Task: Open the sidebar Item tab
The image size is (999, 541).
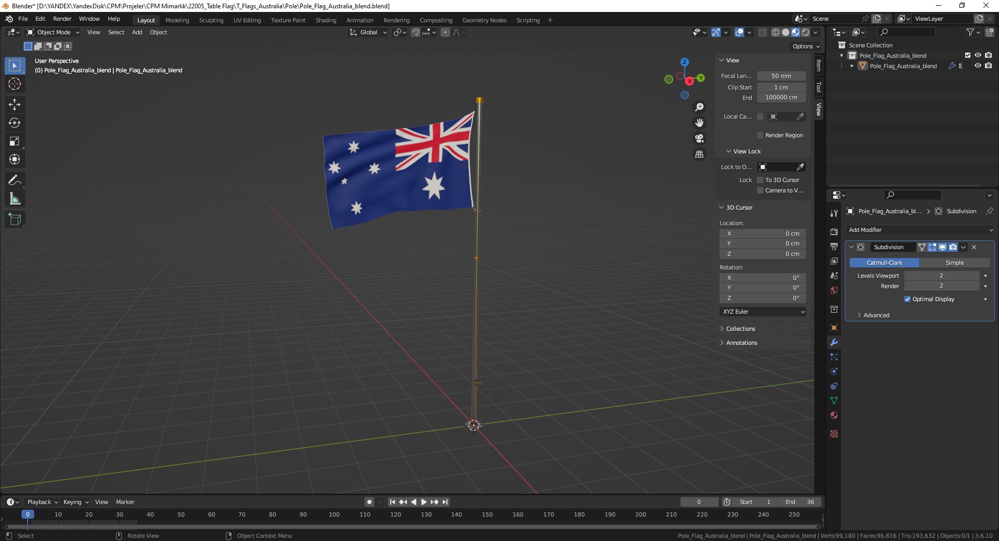Action: 818,66
